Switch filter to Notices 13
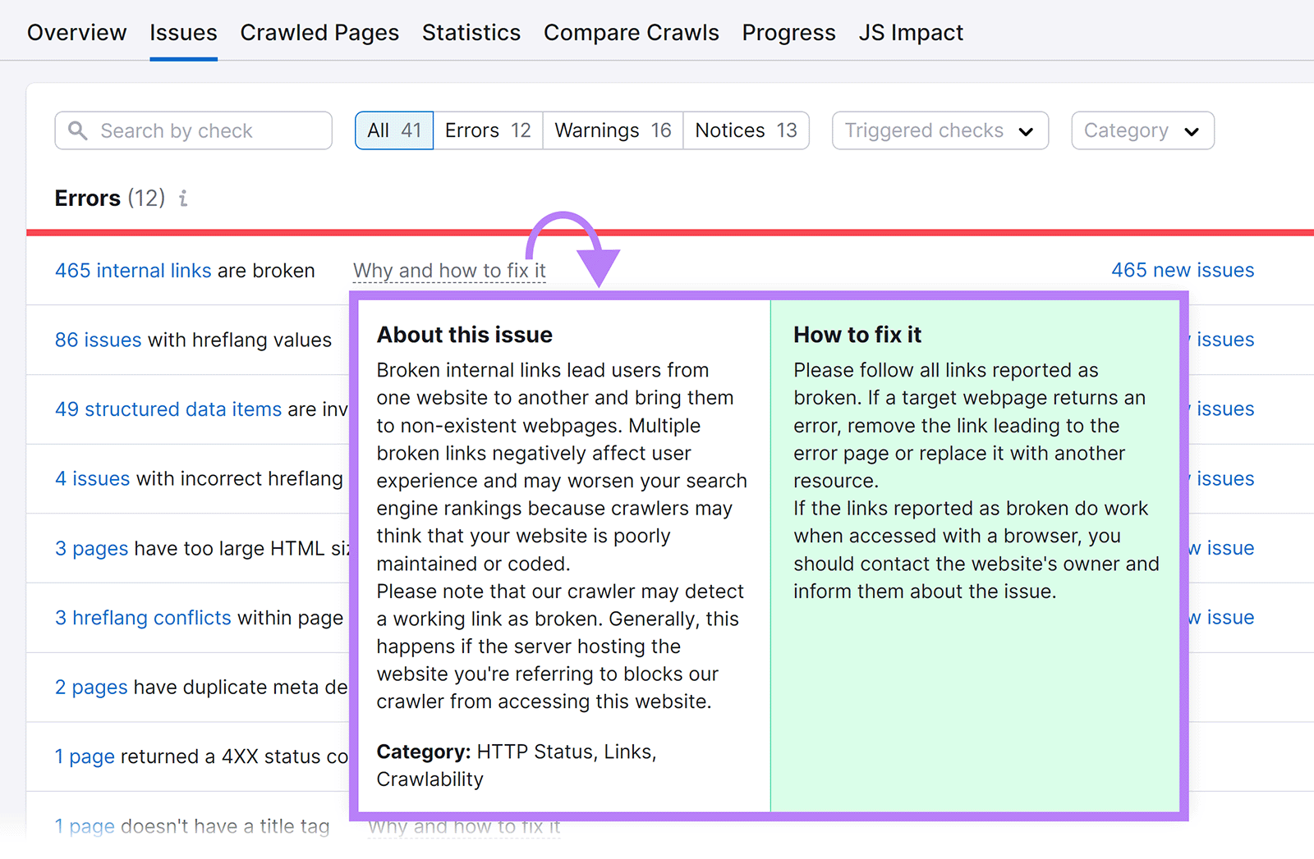The height and width of the screenshot is (859, 1314). tap(745, 130)
